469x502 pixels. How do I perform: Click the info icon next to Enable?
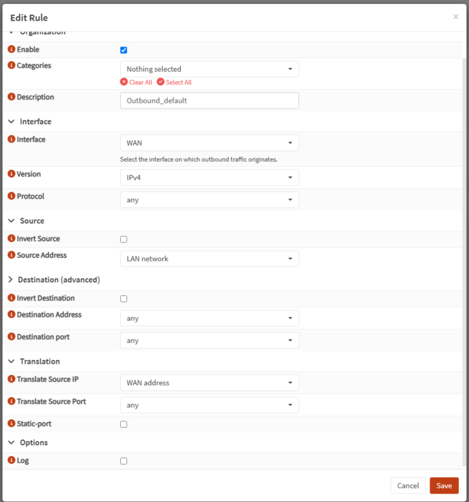point(12,49)
